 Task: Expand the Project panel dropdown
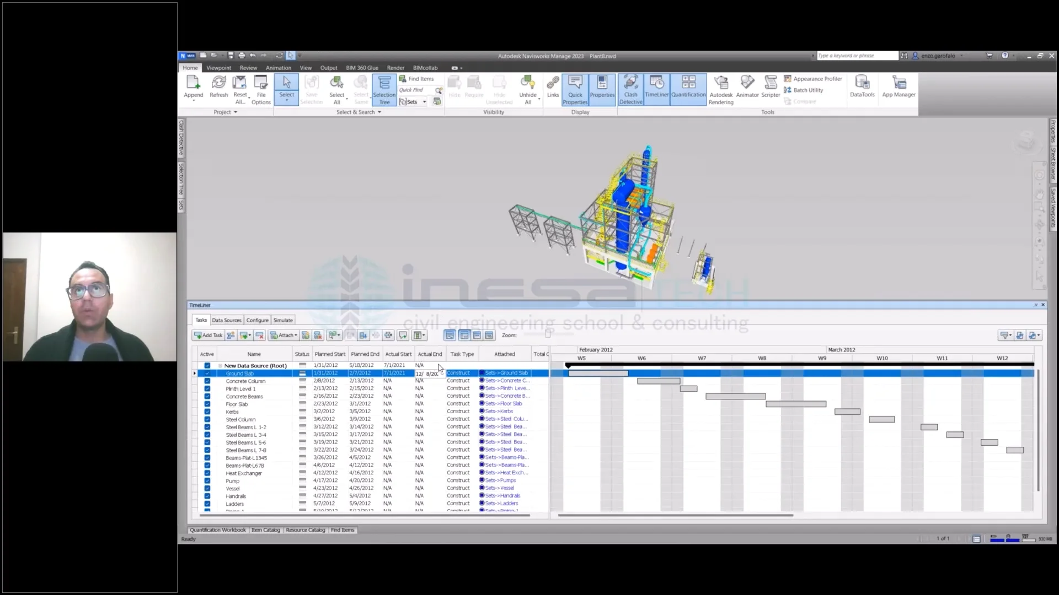coord(226,112)
